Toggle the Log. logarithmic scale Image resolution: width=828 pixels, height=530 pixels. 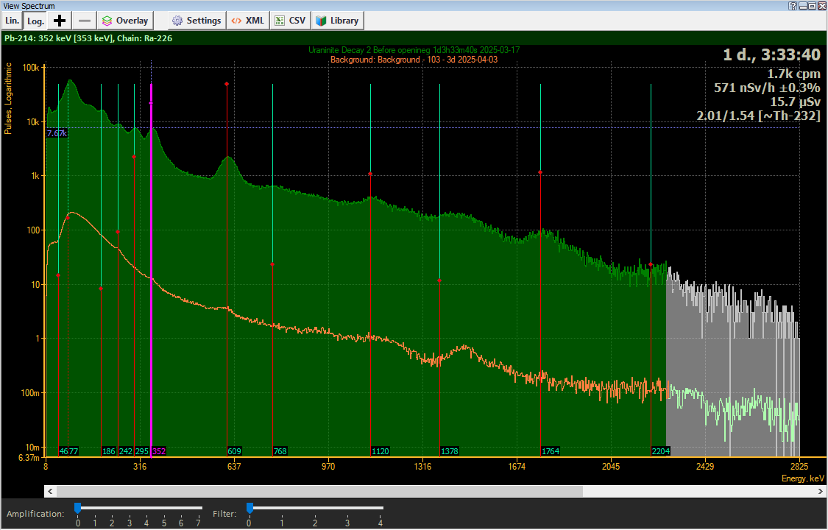[x=35, y=21]
